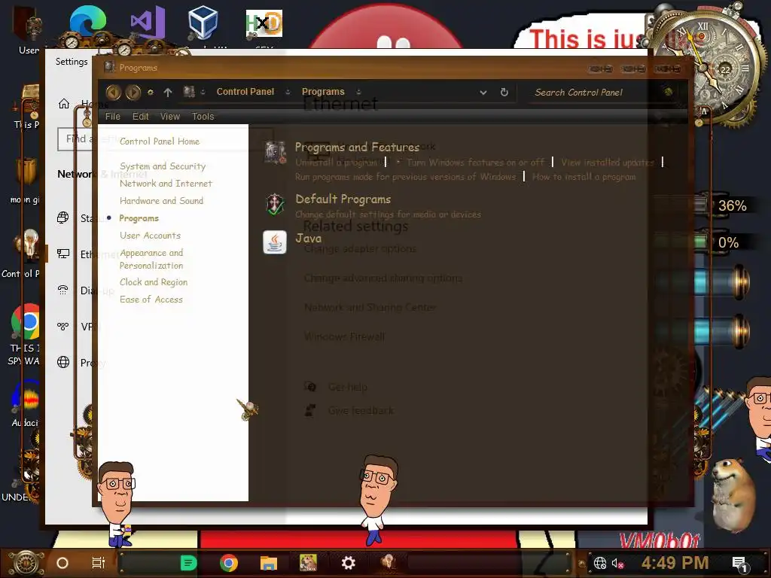Screen dimensions: 771x578
Task: Select the Programs breadcrumb
Action: pos(323,92)
